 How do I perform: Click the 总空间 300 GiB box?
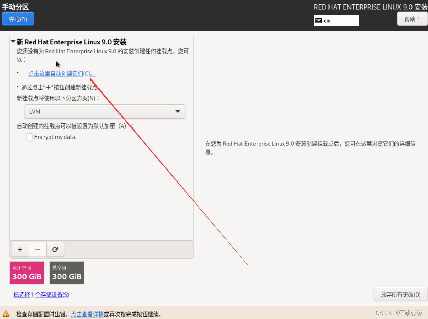[x=67, y=273]
